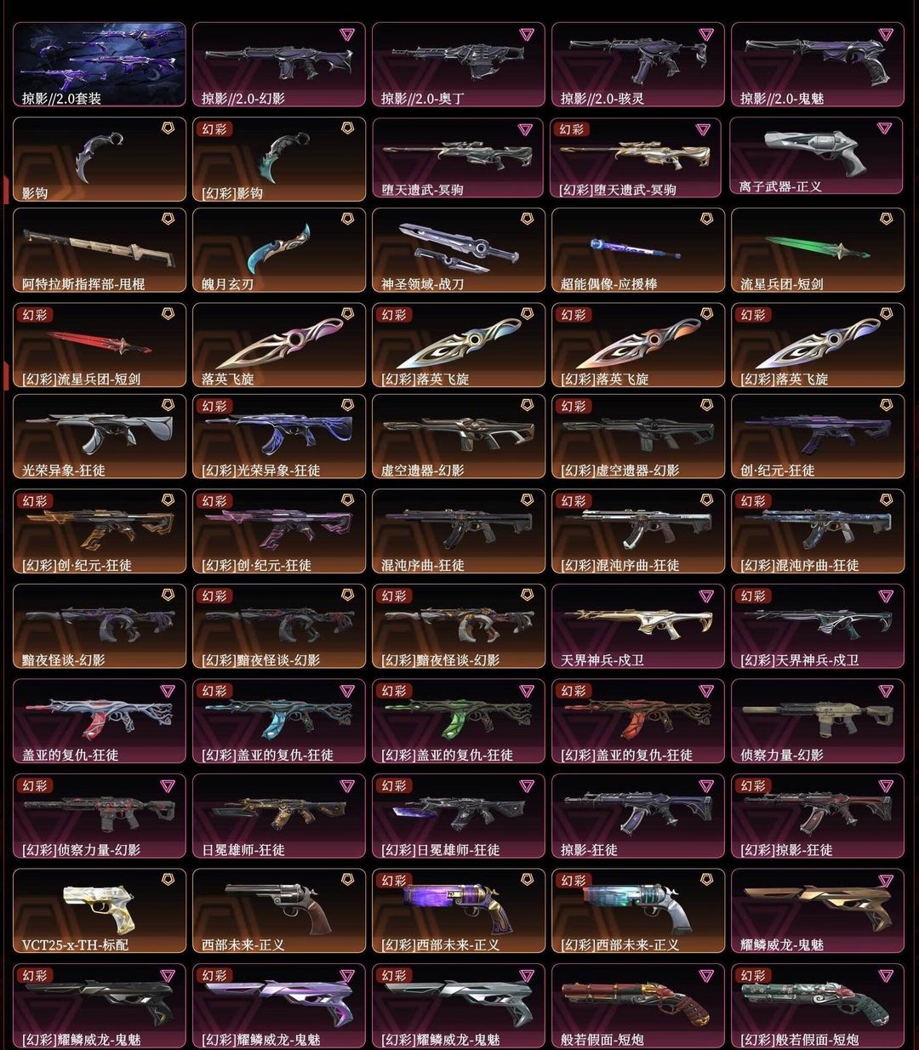Click the pentagon tier icon on 魄月玄刃
Image resolution: width=919 pixels, height=1050 pixels.
point(347,220)
